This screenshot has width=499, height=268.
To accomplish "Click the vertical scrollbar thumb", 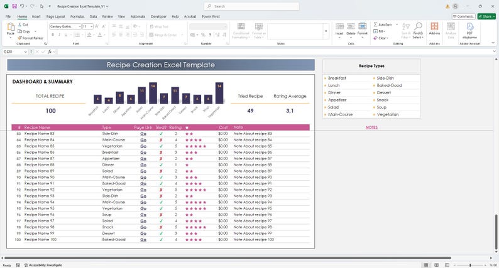I will (x=495, y=233).
